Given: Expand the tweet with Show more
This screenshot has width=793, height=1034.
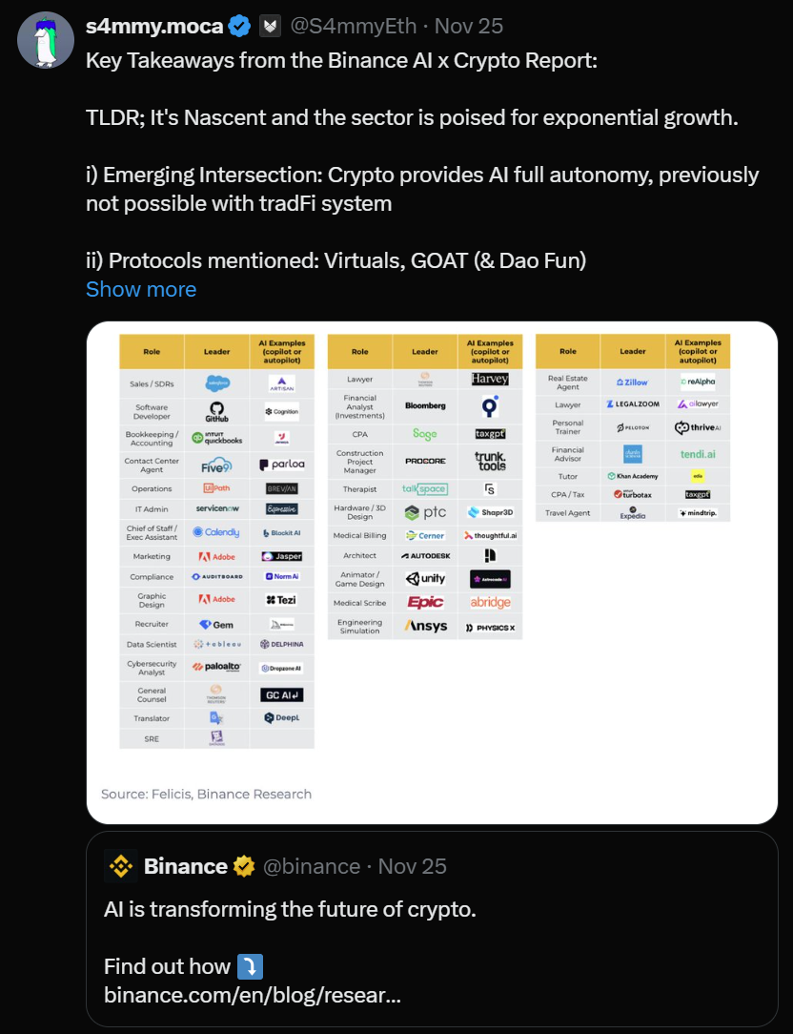Looking at the screenshot, I should tap(141, 289).
